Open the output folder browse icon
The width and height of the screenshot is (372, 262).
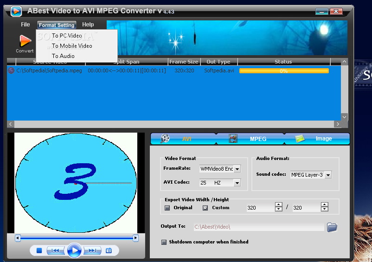[x=332, y=227]
